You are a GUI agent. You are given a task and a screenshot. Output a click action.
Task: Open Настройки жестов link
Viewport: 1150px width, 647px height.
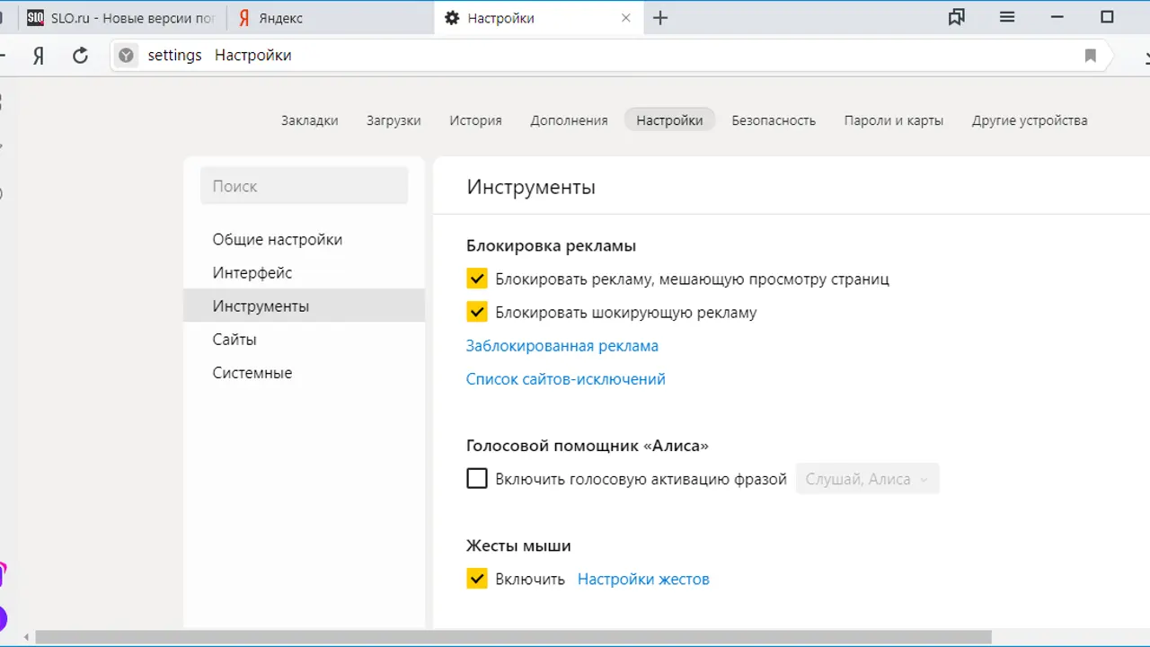pyautogui.click(x=643, y=580)
